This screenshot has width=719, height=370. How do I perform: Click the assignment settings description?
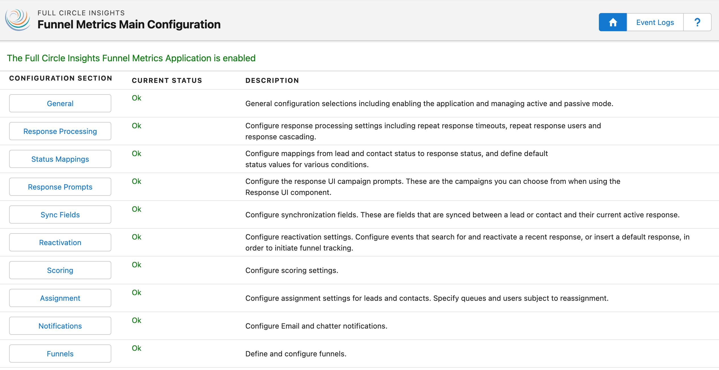point(427,298)
